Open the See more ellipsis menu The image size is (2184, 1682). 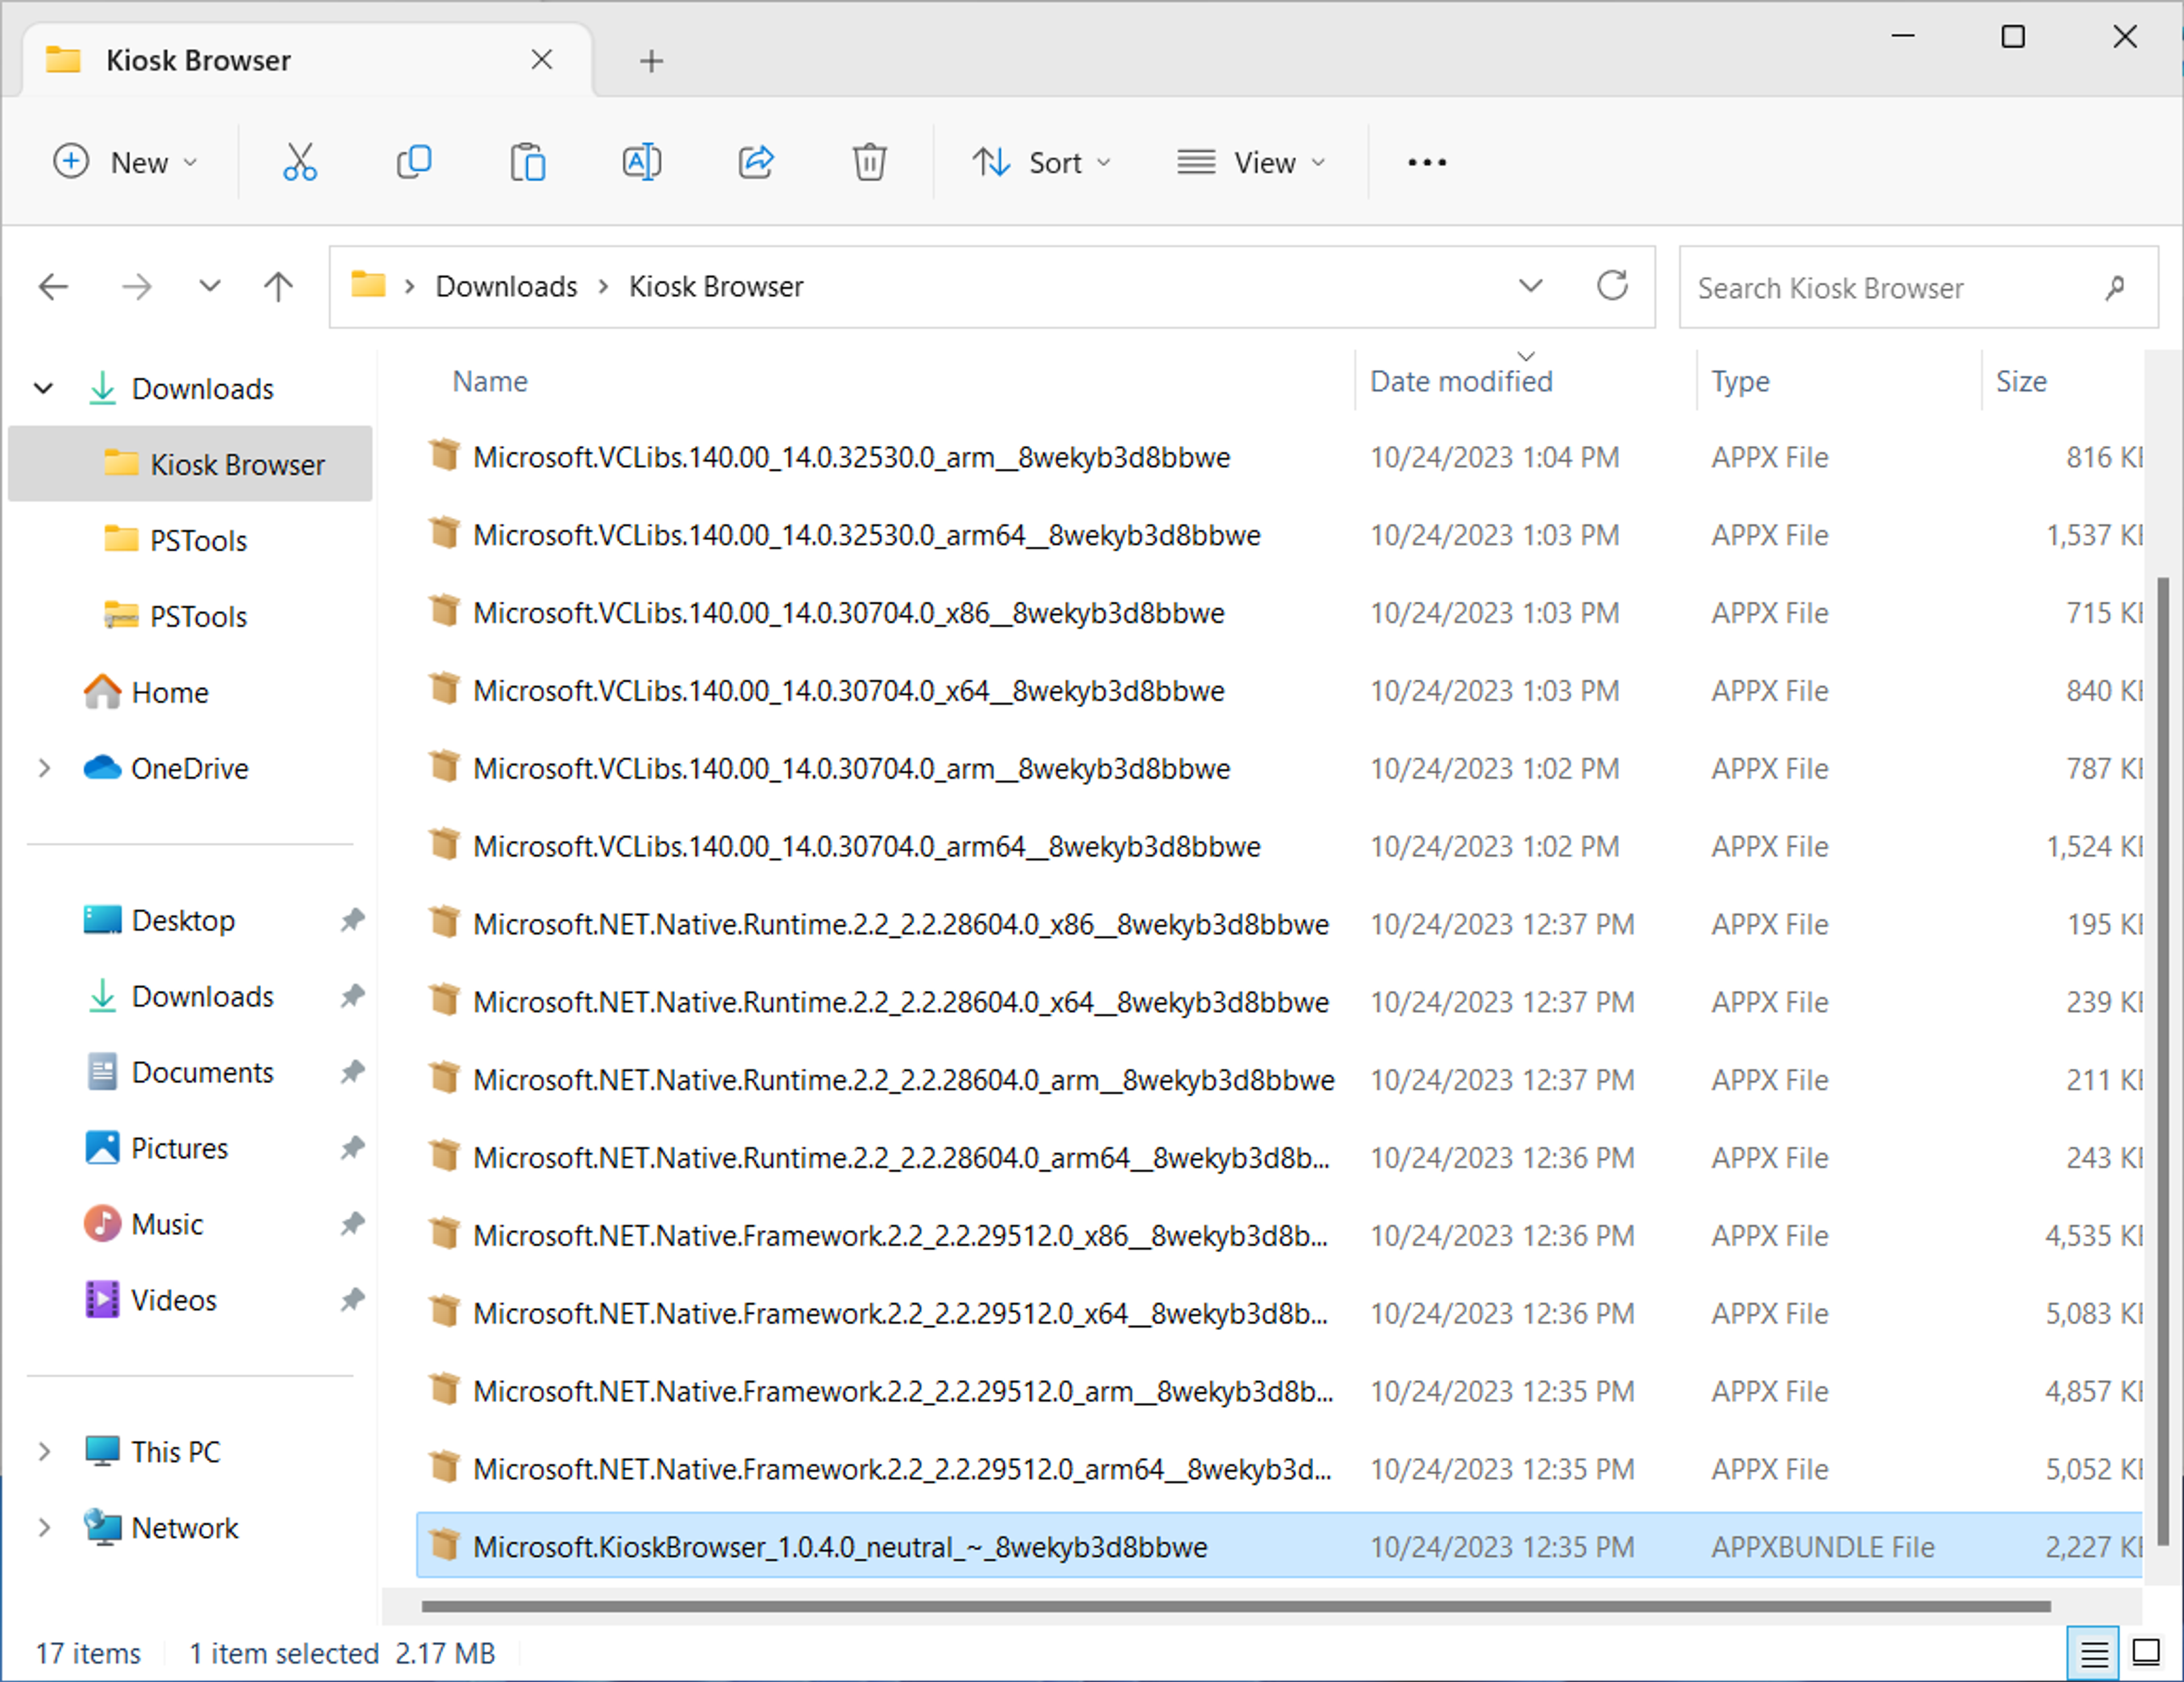tap(1426, 162)
